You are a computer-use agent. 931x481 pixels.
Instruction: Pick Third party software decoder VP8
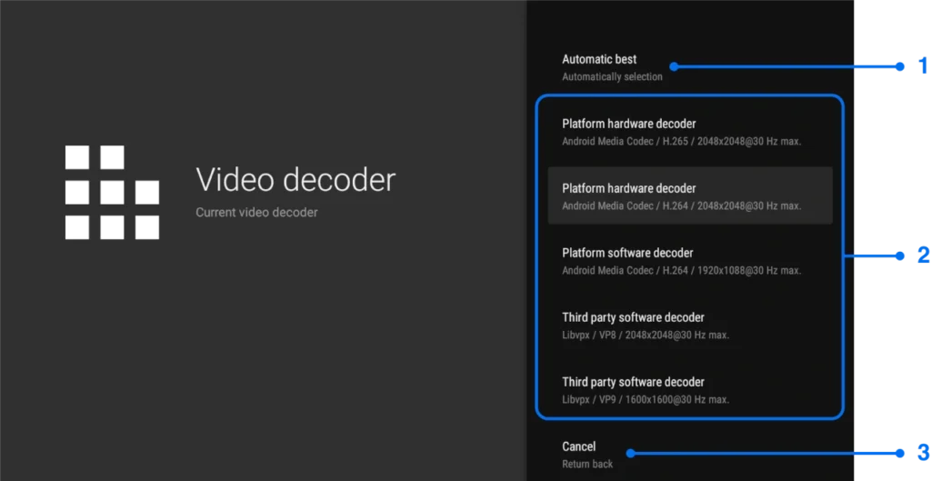tap(690, 326)
